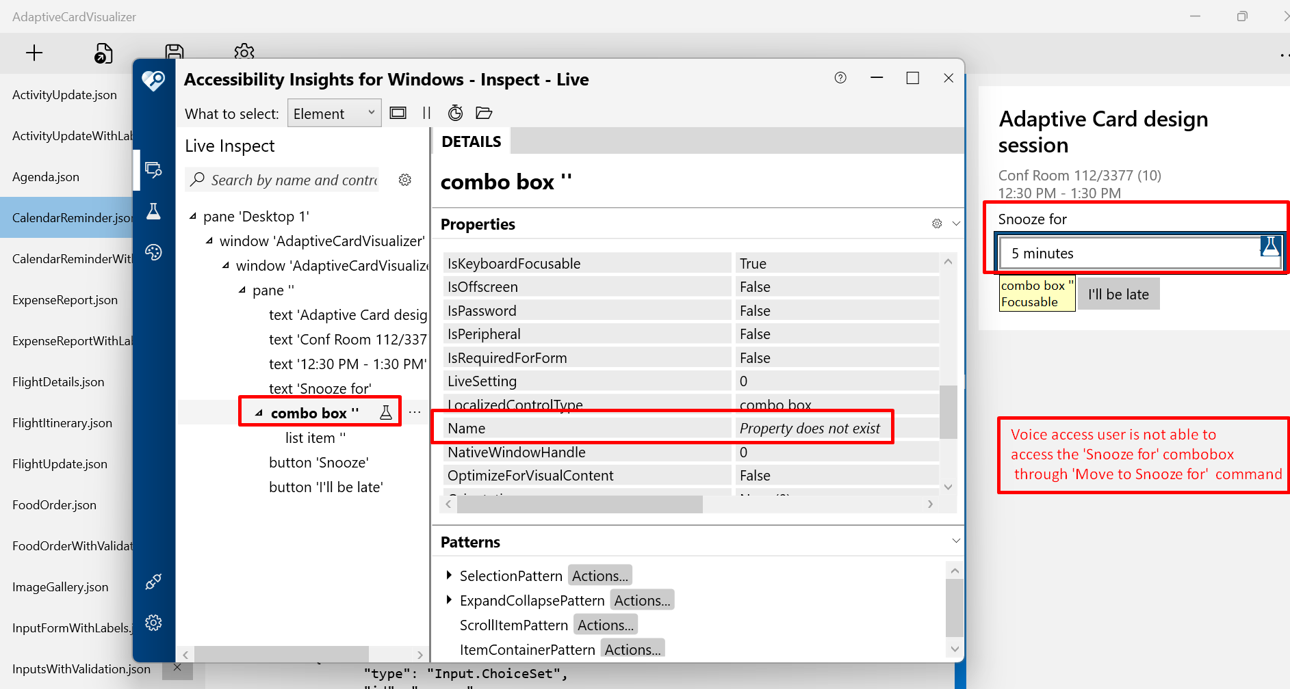
Task: Click Actions button for ItemContainerPattern
Action: (632, 649)
